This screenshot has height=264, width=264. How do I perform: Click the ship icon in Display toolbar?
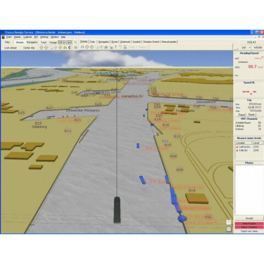[106, 47]
